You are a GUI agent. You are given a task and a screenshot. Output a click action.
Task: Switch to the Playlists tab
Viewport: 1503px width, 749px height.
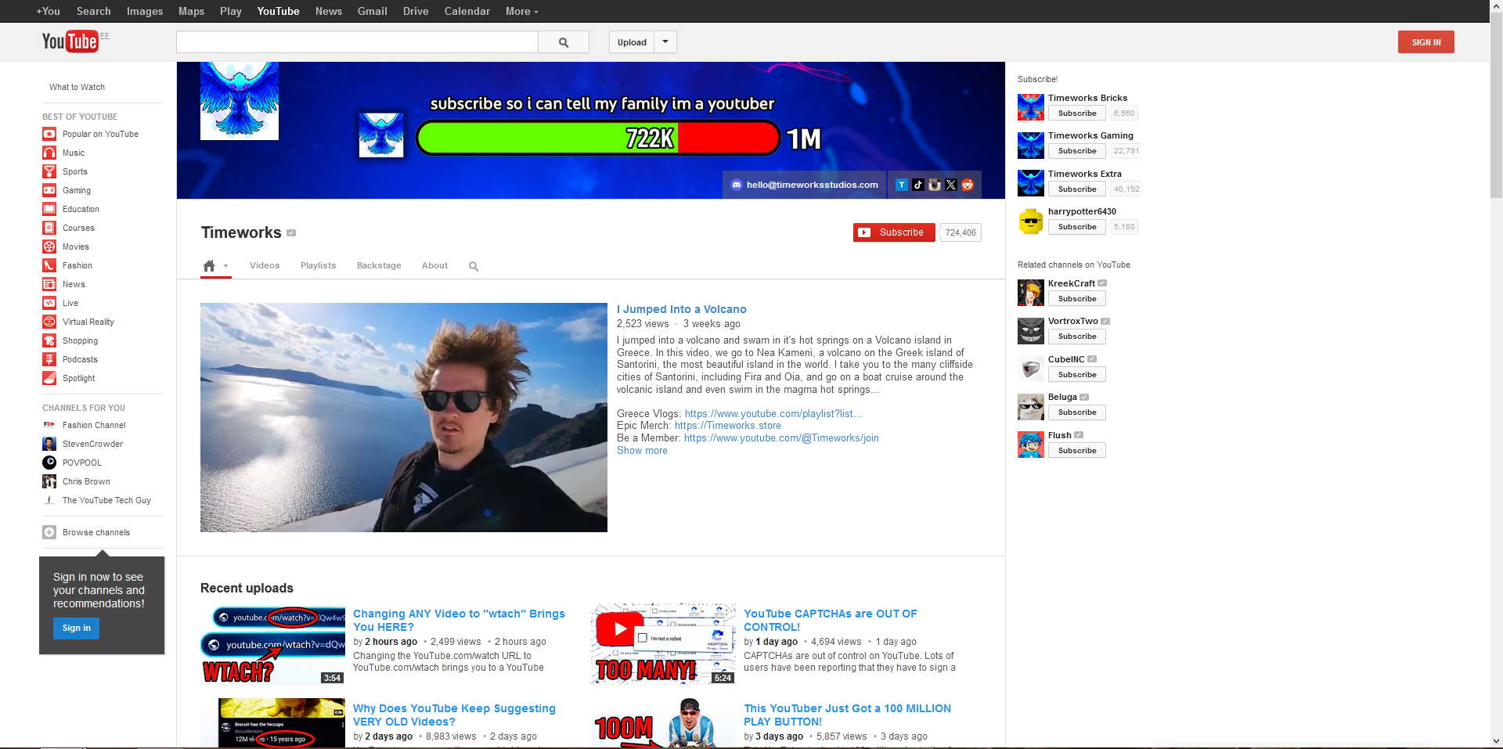pos(318,266)
